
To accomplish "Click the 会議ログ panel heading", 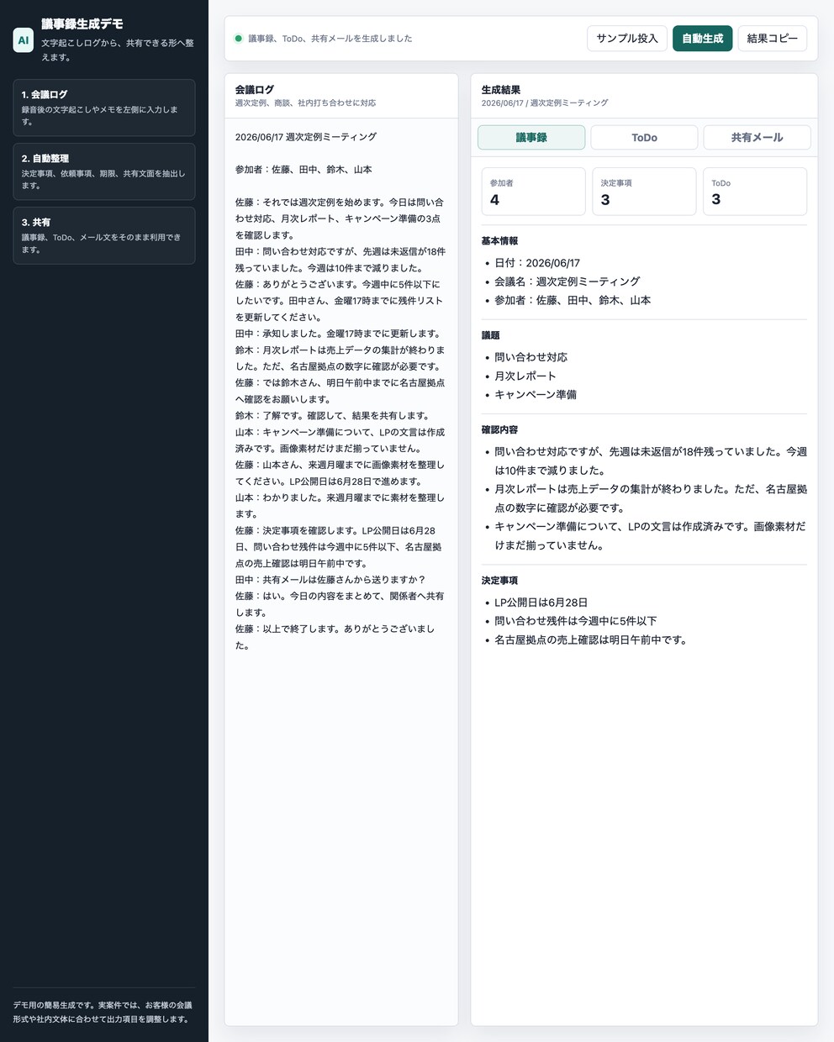I will pos(255,90).
